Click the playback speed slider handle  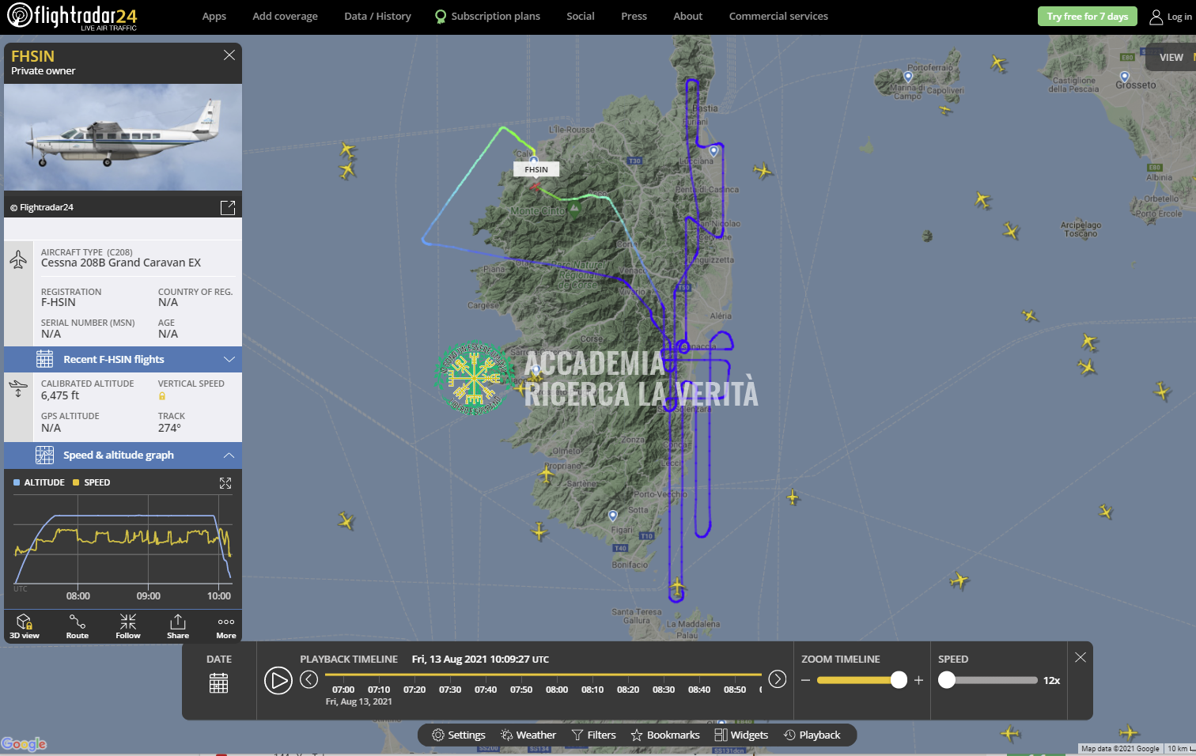click(947, 680)
